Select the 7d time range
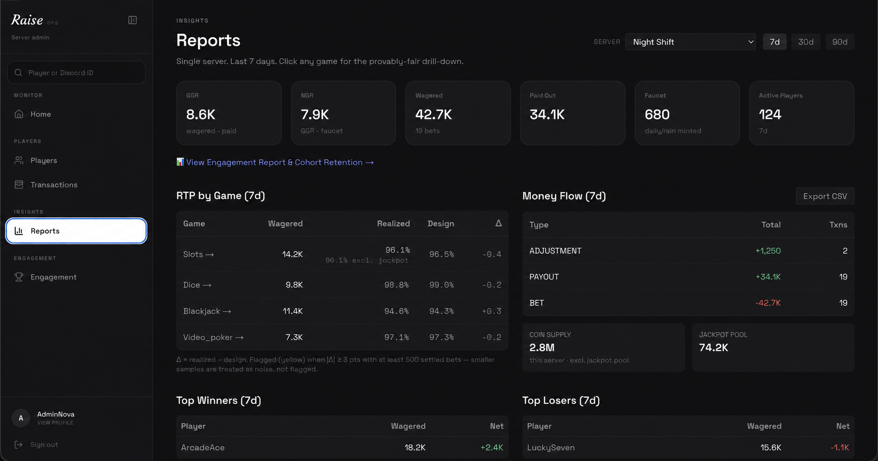This screenshot has height=461, width=878. 774,42
